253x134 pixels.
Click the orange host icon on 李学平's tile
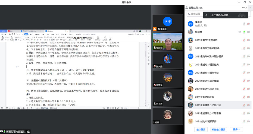tap(155, 29)
